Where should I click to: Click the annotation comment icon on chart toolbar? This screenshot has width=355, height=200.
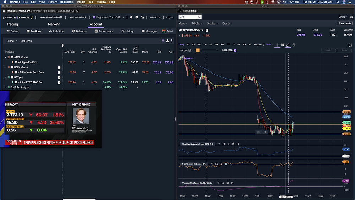(x=282, y=45)
